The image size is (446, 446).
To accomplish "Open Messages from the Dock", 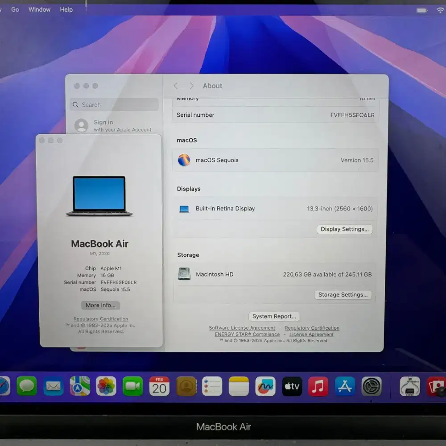I will point(27,386).
